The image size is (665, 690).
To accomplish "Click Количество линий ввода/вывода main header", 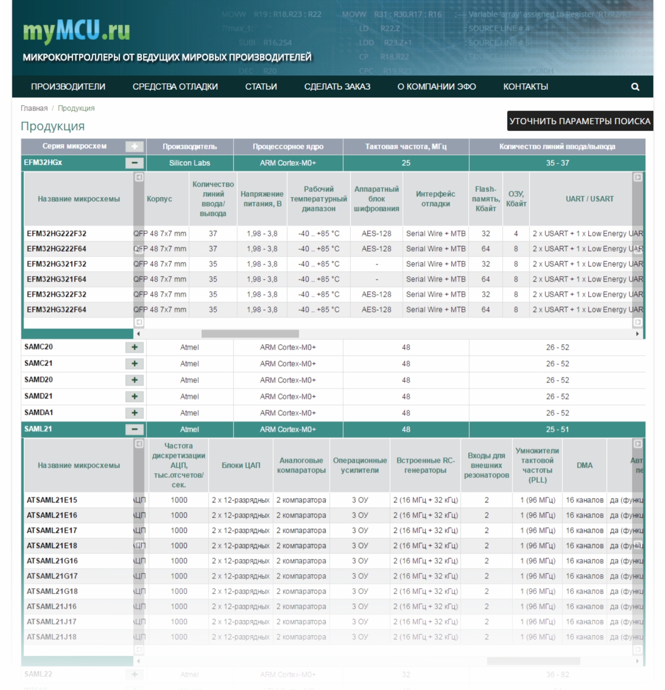I will [x=557, y=147].
